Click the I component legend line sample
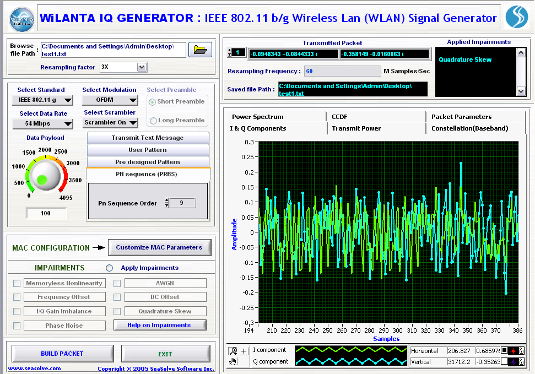This screenshot has width=535, height=374. coord(351,350)
